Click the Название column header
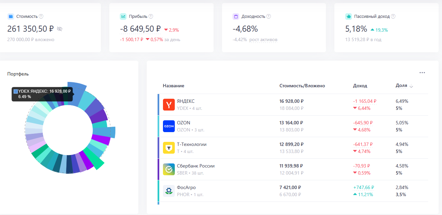Image resolution: width=442 pixels, height=215 pixels. click(x=173, y=86)
